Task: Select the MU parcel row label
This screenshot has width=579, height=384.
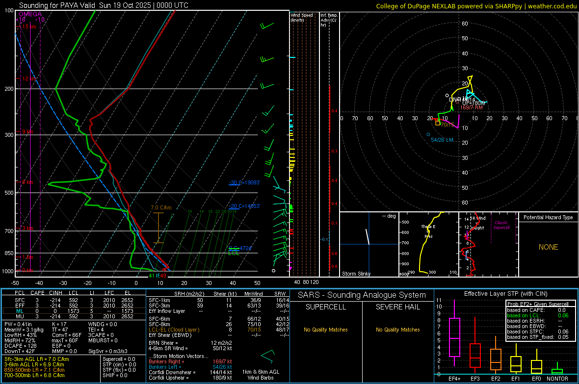Action: click(x=20, y=316)
